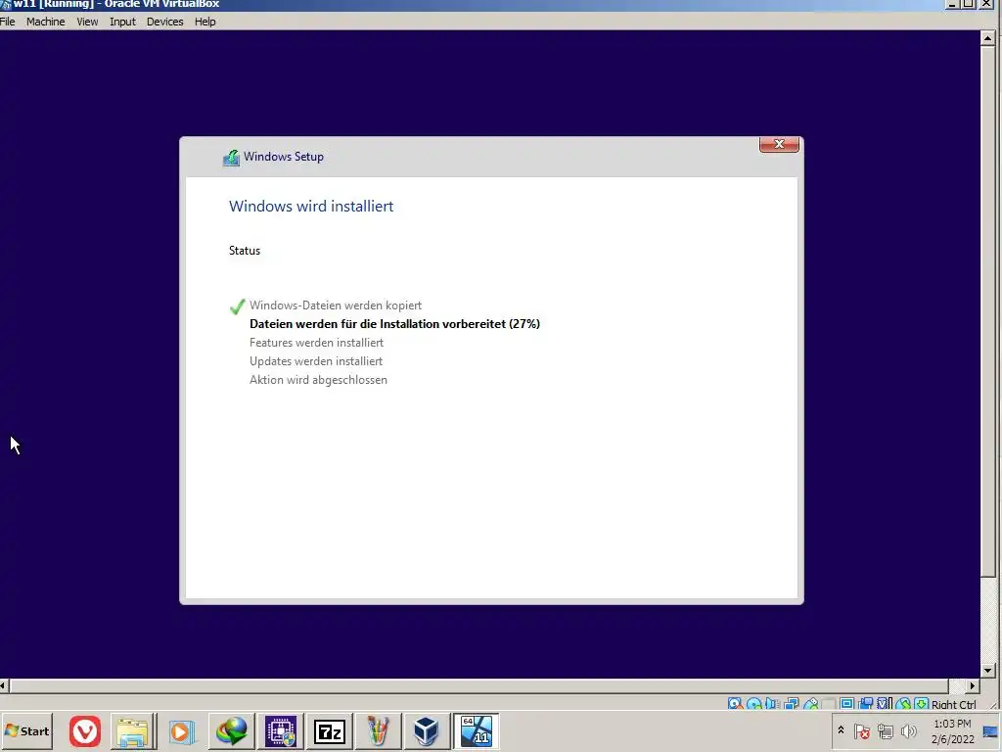Image resolution: width=1002 pixels, height=752 pixels.
Task: Open the VirtualBox File menu
Action: [x=7, y=22]
